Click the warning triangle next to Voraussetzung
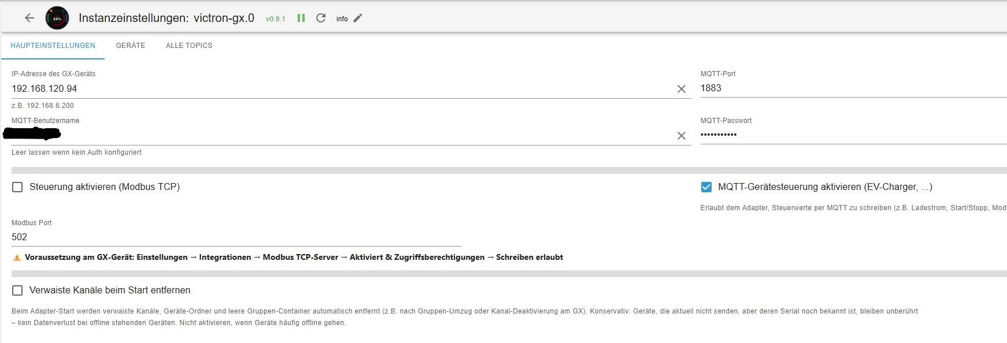 17,258
